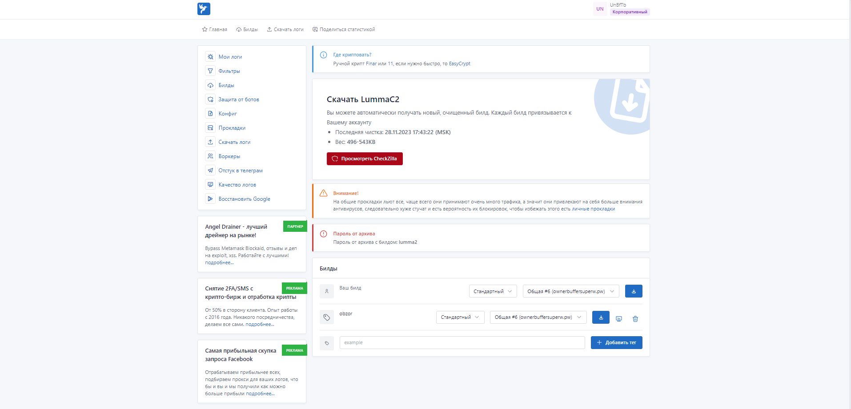Viewport: 851px width, 409px height.
Task: Expand the Общая #6 dropdown in obzor row
Action: 538,317
